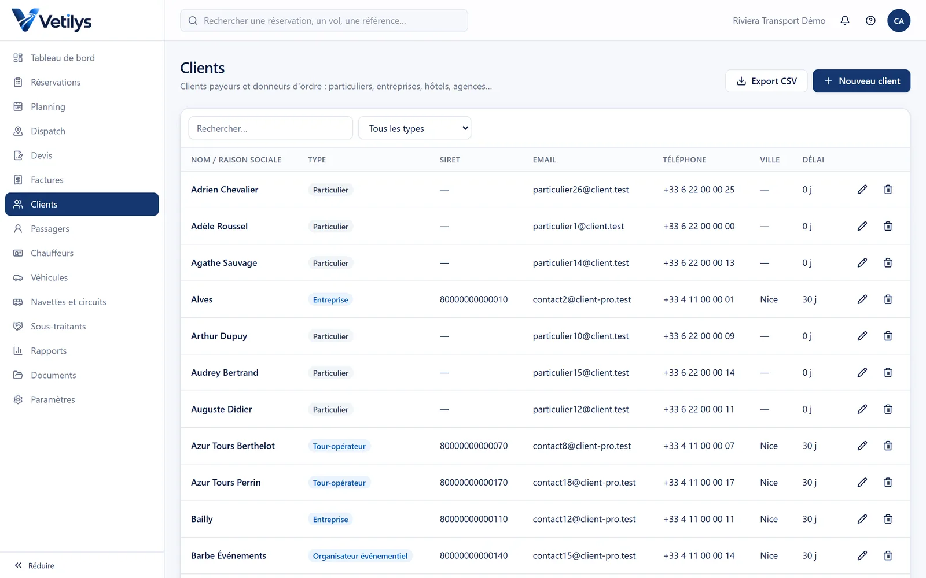Edit Audrey Bertrand client entry
This screenshot has height=578, width=926.
(x=862, y=373)
